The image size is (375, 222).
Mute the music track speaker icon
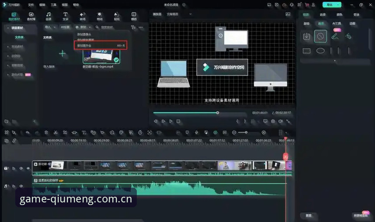tap(21, 186)
